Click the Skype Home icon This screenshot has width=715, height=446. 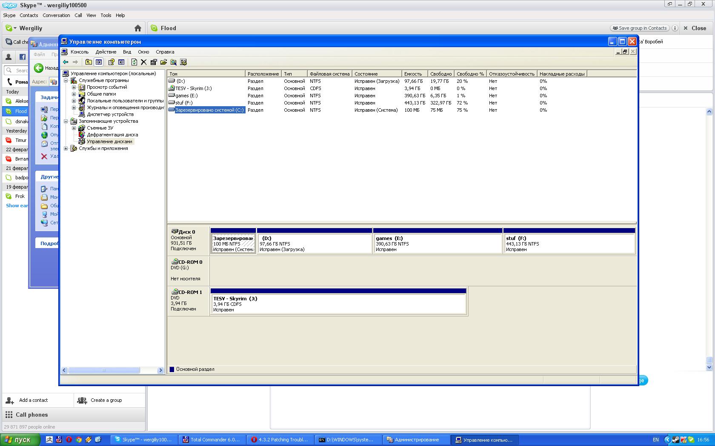137,28
